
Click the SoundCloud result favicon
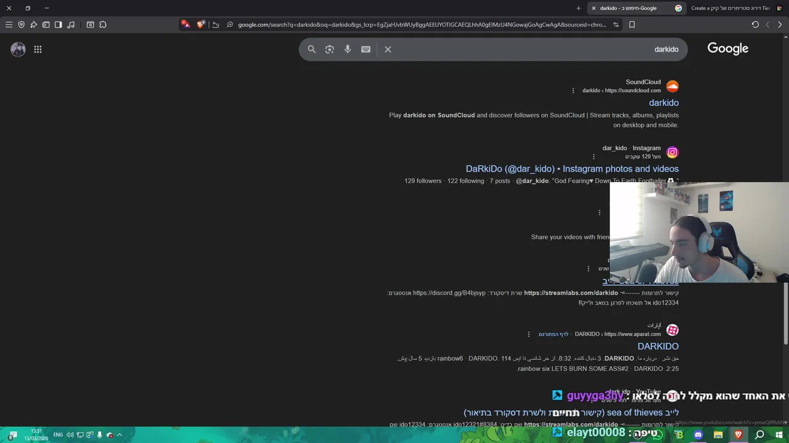tap(672, 86)
